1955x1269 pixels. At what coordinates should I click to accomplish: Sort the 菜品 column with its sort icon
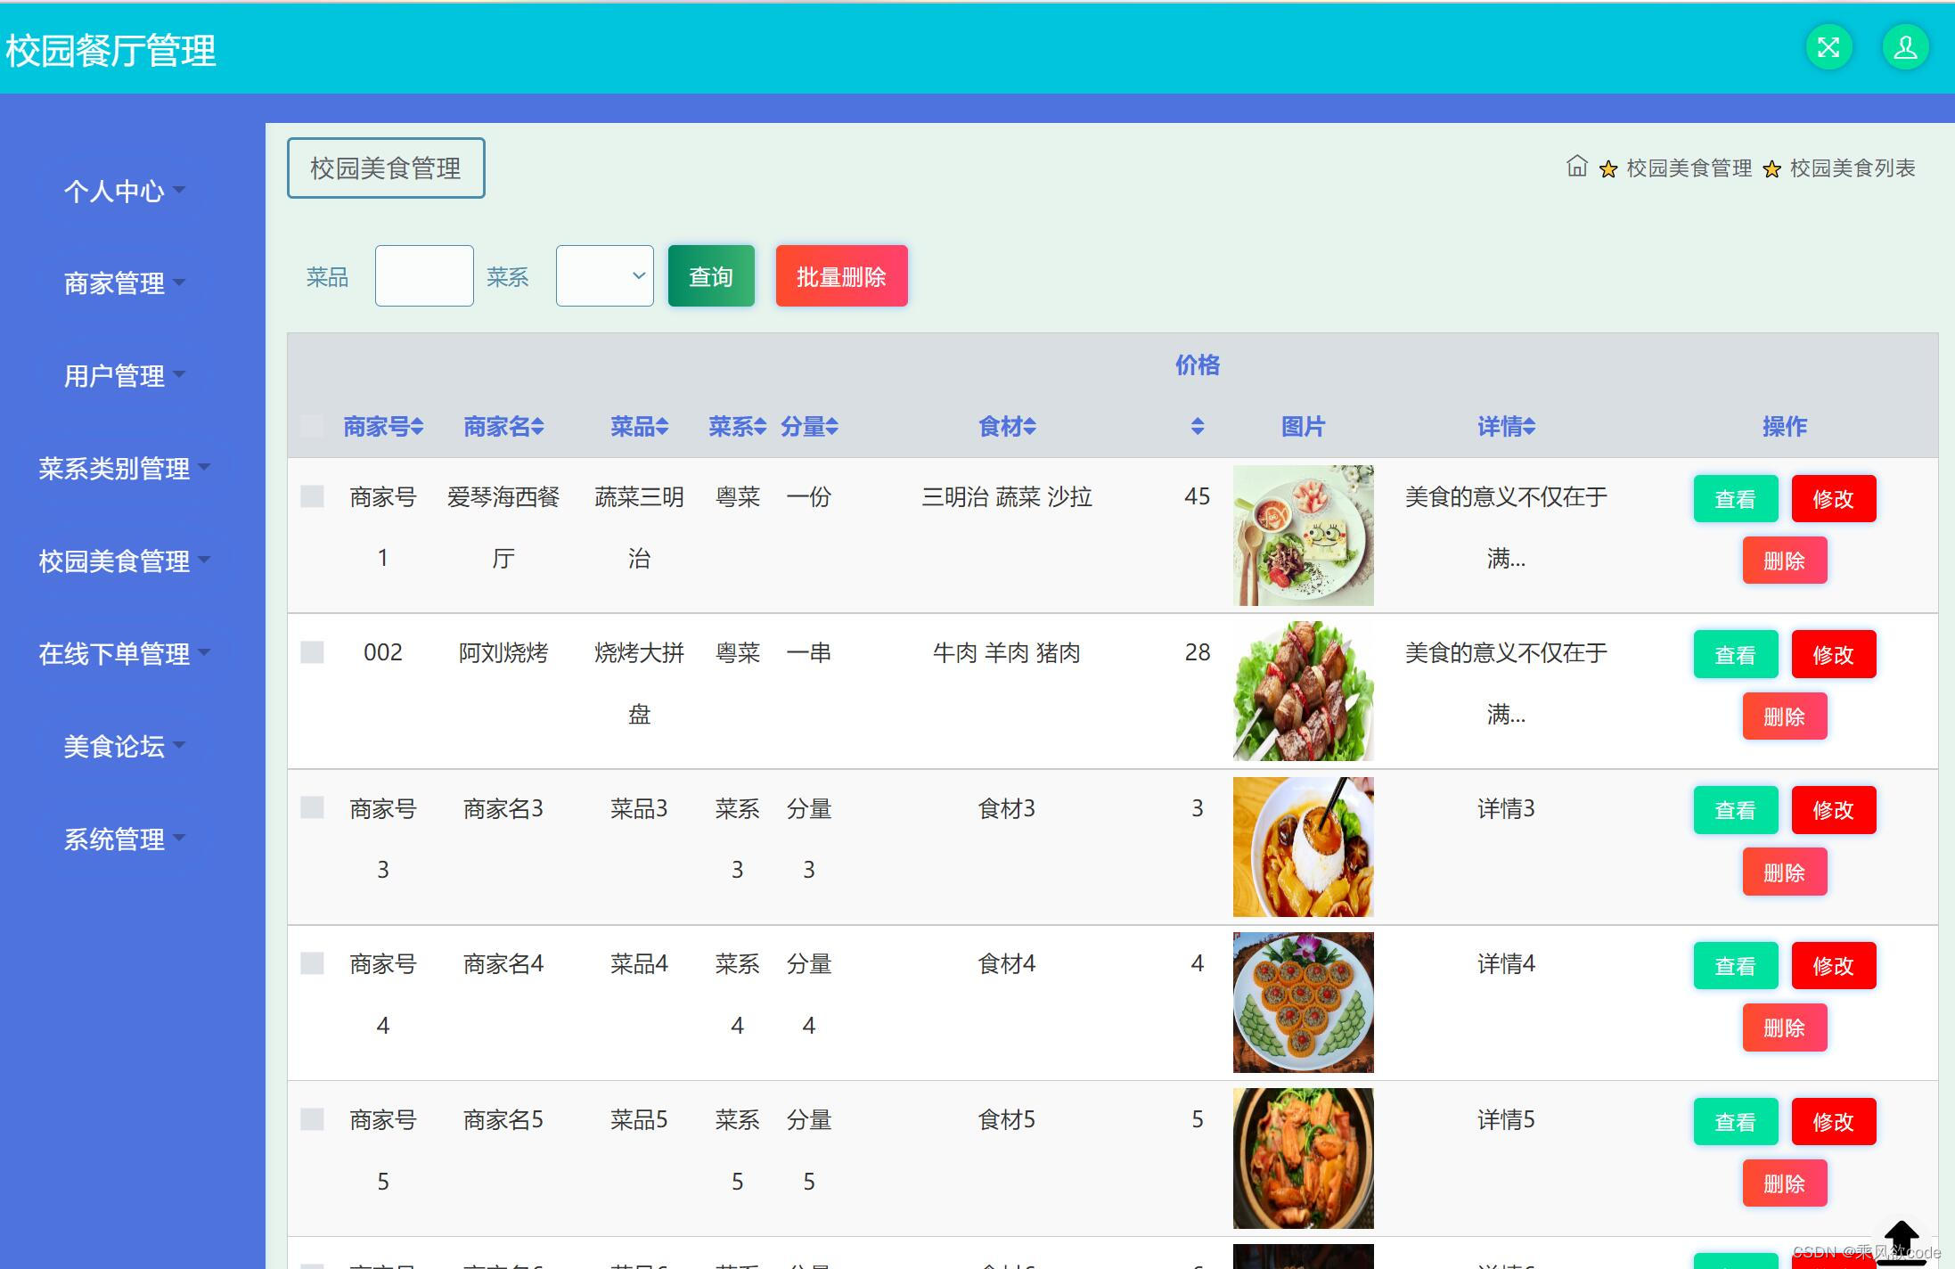tap(663, 427)
